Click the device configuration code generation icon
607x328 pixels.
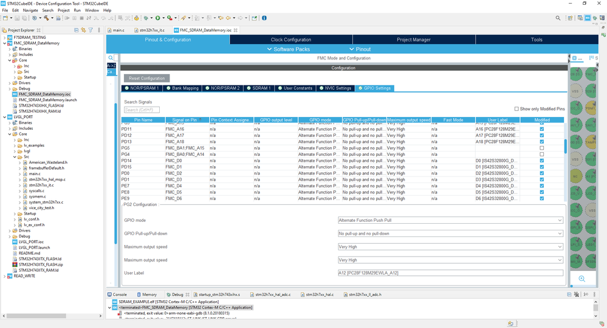tap(136, 18)
